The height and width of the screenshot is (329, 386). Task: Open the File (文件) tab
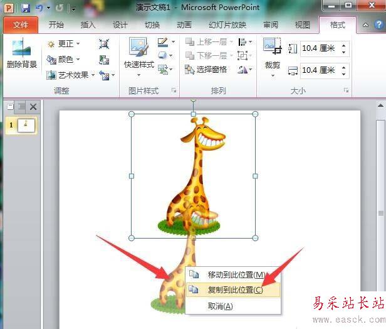tap(21, 25)
